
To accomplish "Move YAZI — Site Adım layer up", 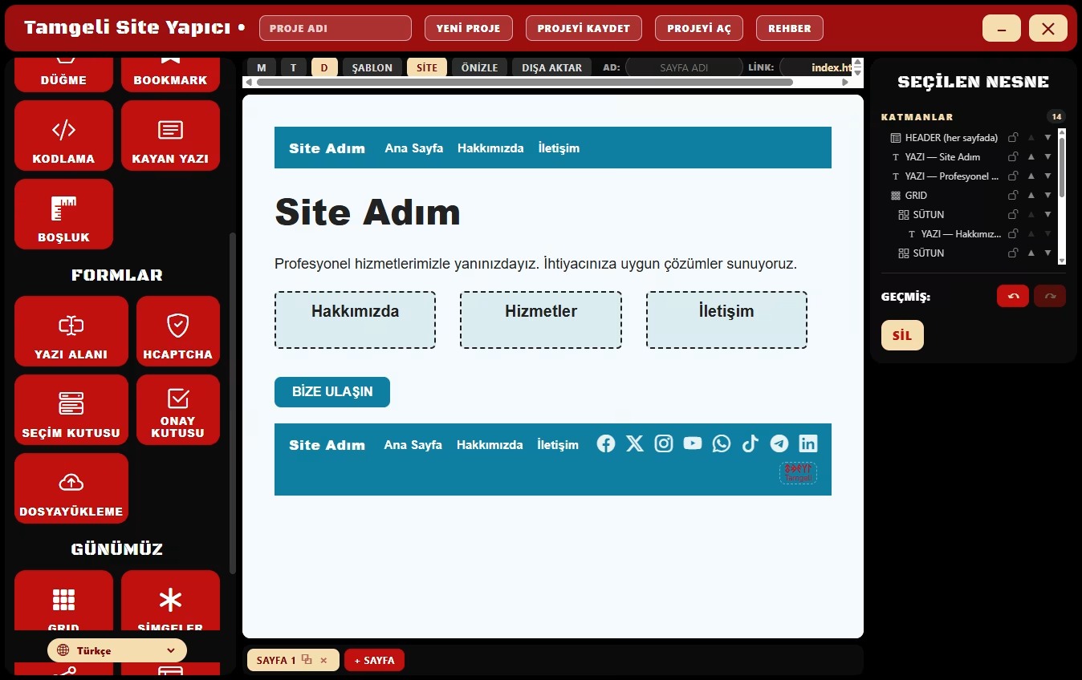I will 1031,156.
